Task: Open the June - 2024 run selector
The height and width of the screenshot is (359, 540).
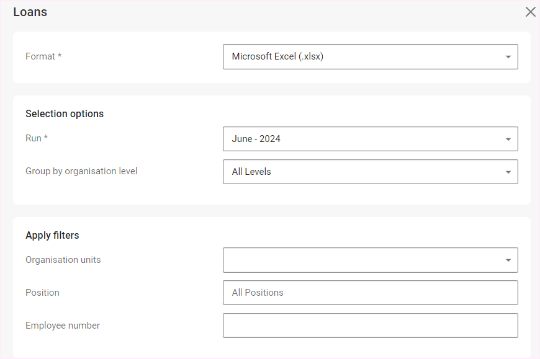Action: (x=360, y=139)
